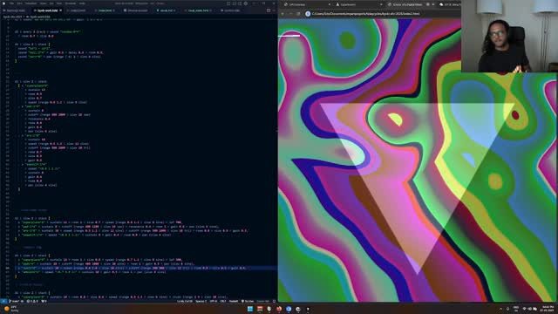Open the Edit menu in VS Code
Image resolution: width=558 pixels, height=314 pixels.
19,3
